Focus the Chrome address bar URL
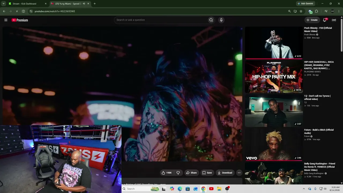The image size is (343, 193). point(55,11)
